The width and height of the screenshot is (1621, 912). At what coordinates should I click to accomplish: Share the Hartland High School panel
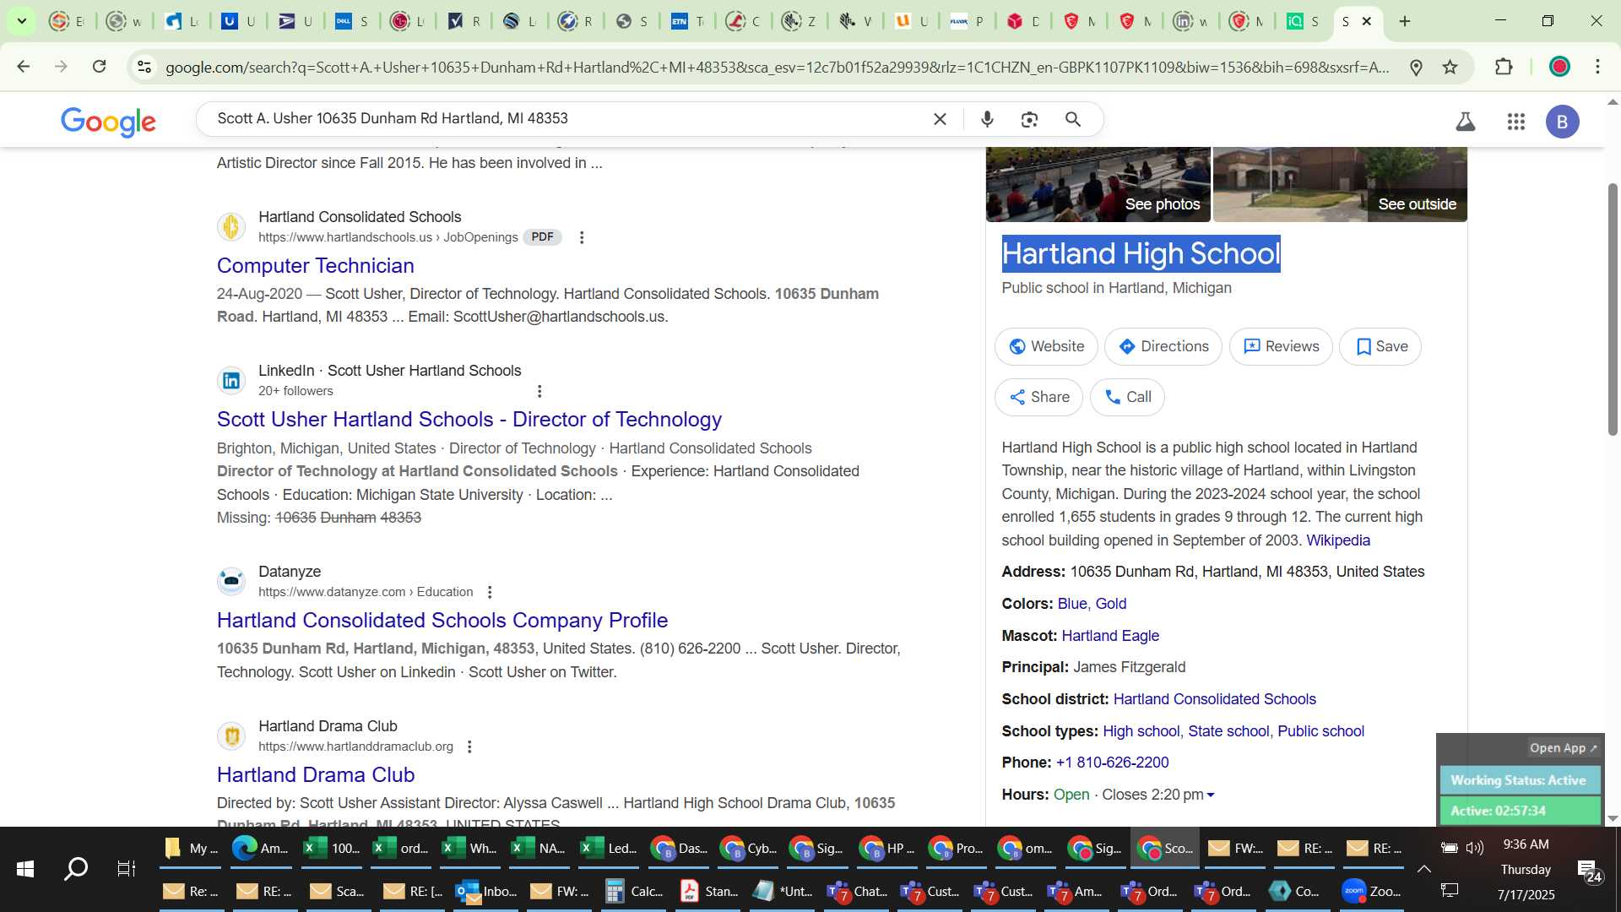click(x=1038, y=397)
